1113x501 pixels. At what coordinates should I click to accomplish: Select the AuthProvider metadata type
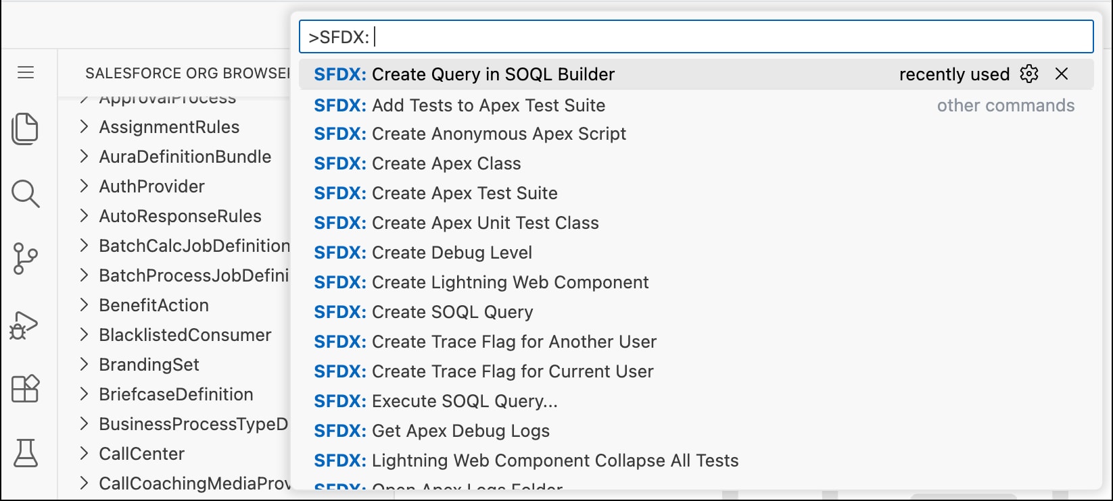[x=152, y=186]
